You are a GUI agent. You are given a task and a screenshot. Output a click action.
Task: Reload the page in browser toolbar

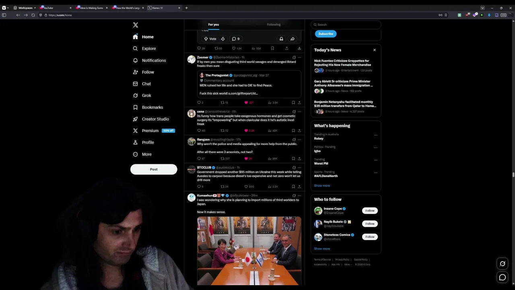click(x=33, y=15)
